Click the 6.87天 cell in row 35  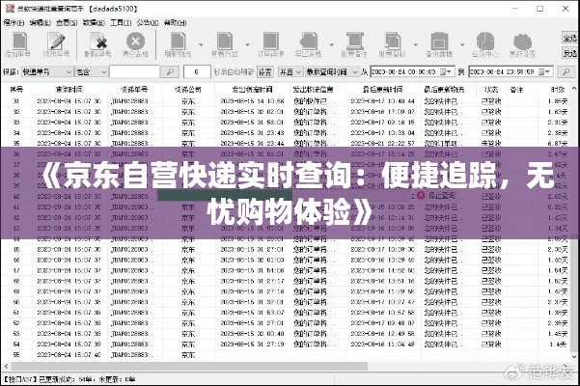(x=558, y=144)
